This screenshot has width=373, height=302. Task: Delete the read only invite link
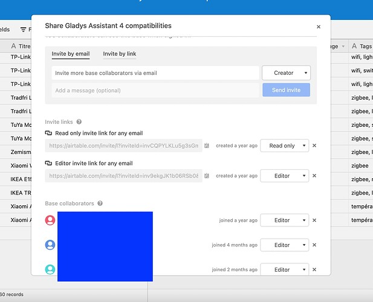(314, 146)
